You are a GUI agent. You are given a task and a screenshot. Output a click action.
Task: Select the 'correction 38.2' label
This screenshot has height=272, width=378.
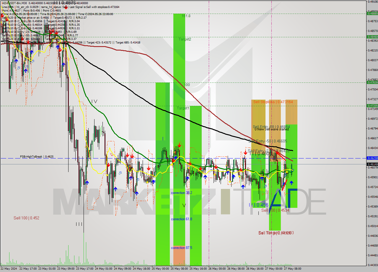(x=182, y=193)
